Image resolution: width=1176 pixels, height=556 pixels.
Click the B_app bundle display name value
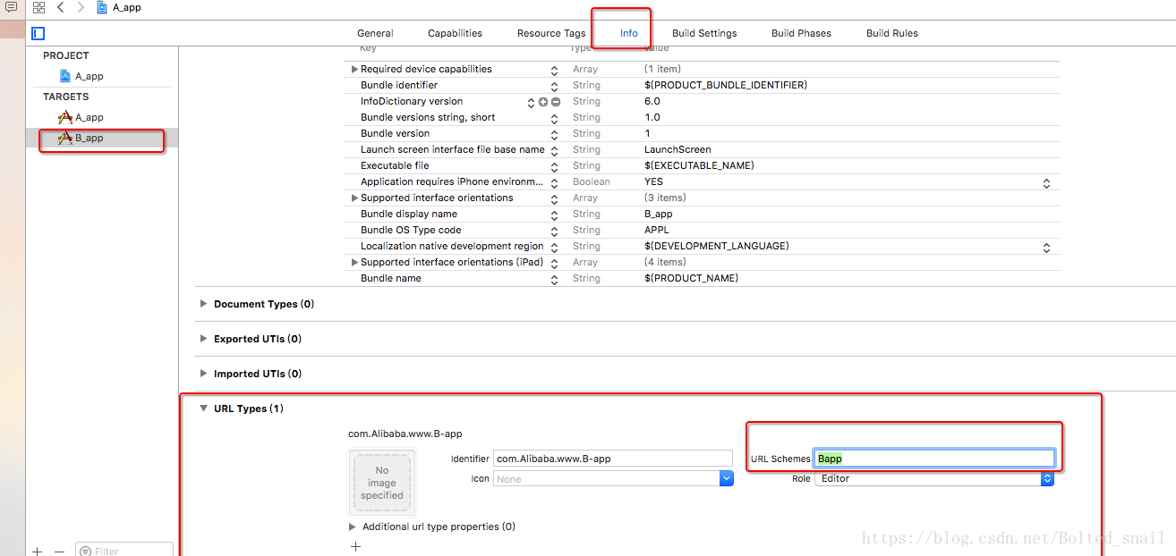click(658, 215)
